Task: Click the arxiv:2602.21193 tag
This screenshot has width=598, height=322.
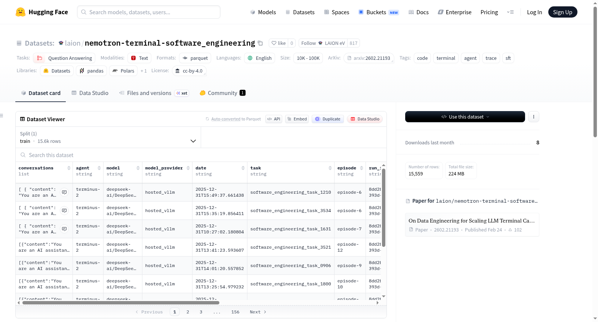Action: [369, 58]
